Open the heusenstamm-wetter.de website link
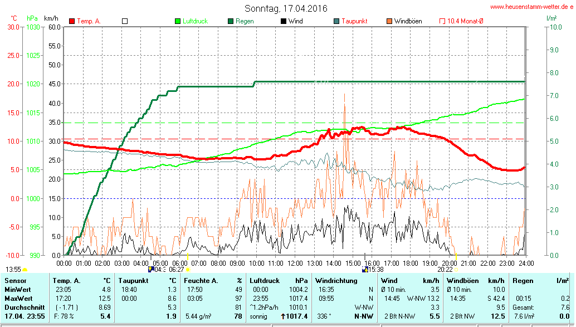Image resolution: width=576 pixels, height=327 pixels. [531, 7]
